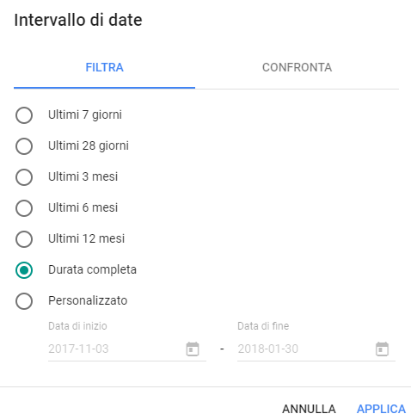Pick the Ultimi 6 mesi radio button
Screen dimensions: 411x420
[x=24, y=208]
